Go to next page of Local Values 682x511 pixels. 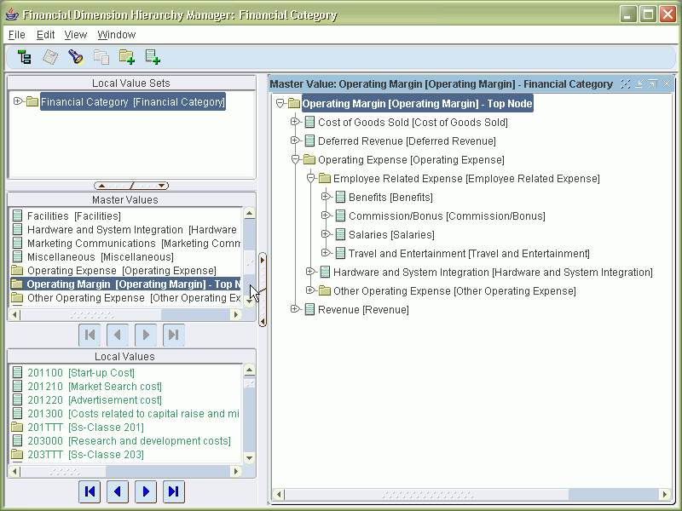pyautogui.click(x=146, y=491)
